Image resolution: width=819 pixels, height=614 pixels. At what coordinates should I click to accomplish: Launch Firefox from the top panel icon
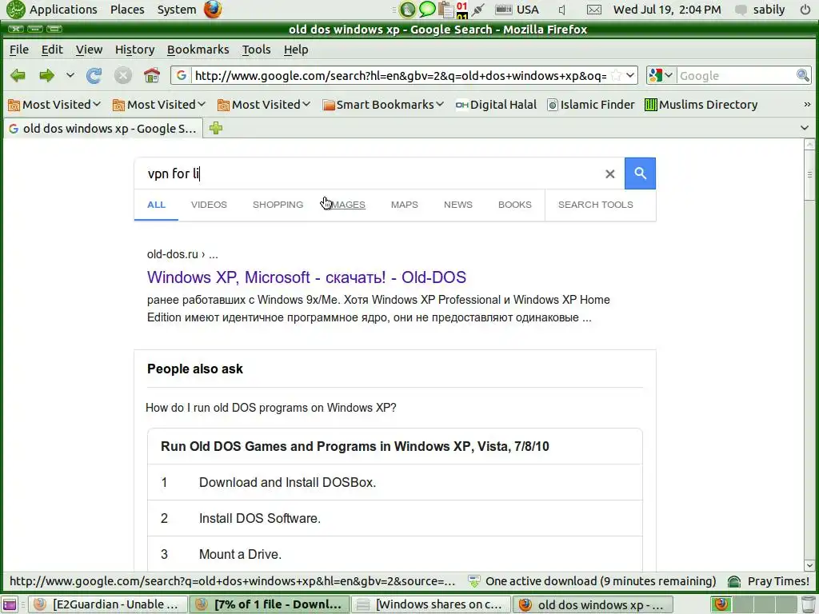point(213,10)
